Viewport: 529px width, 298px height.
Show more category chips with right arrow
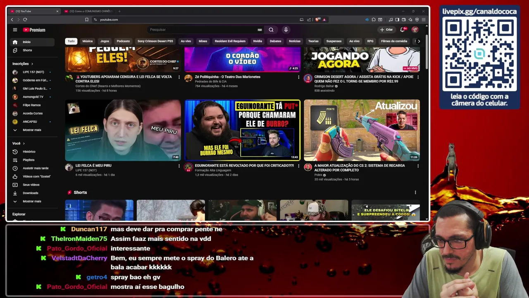419,41
